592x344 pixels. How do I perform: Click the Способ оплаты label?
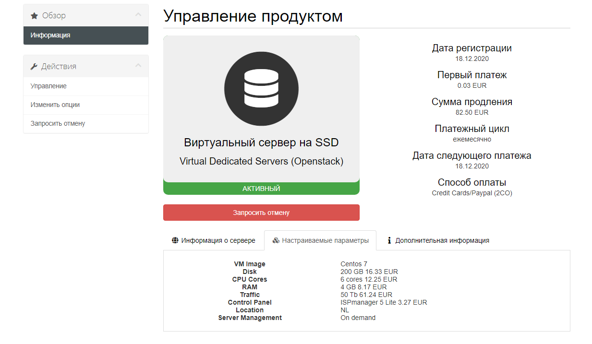tap(472, 182)
